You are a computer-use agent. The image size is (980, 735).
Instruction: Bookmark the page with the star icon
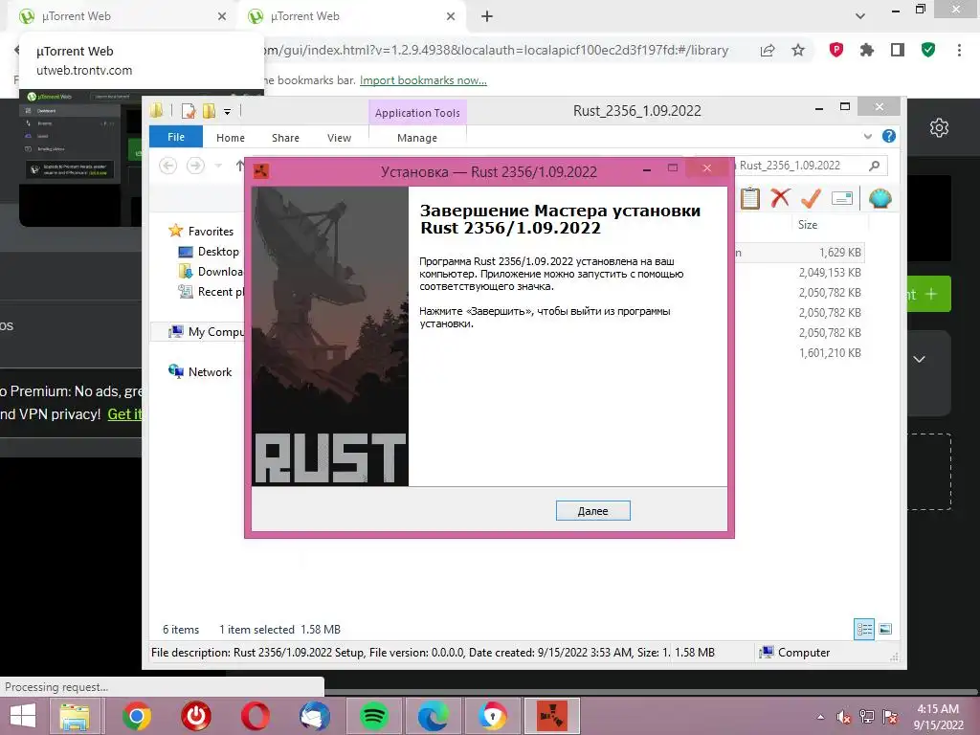tap(798, 51)
